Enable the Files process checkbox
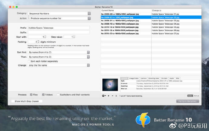The image size is (209, 131). [x=31, y=95]
